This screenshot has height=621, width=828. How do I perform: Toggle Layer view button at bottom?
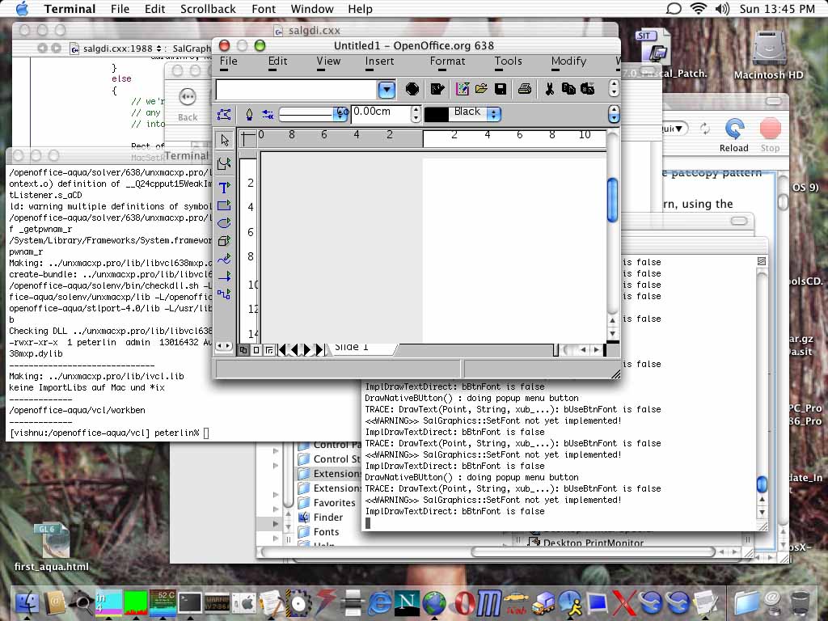(268, 349)
